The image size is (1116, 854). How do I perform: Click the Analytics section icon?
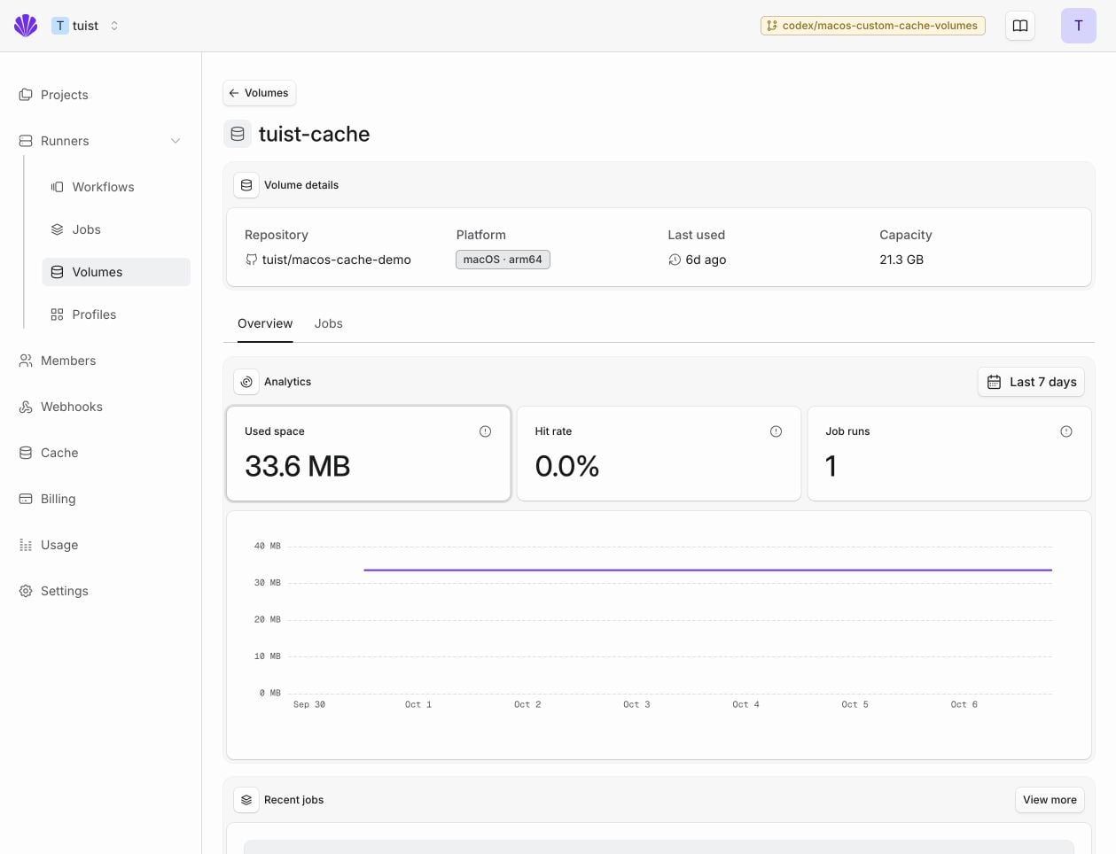point(246,382)
